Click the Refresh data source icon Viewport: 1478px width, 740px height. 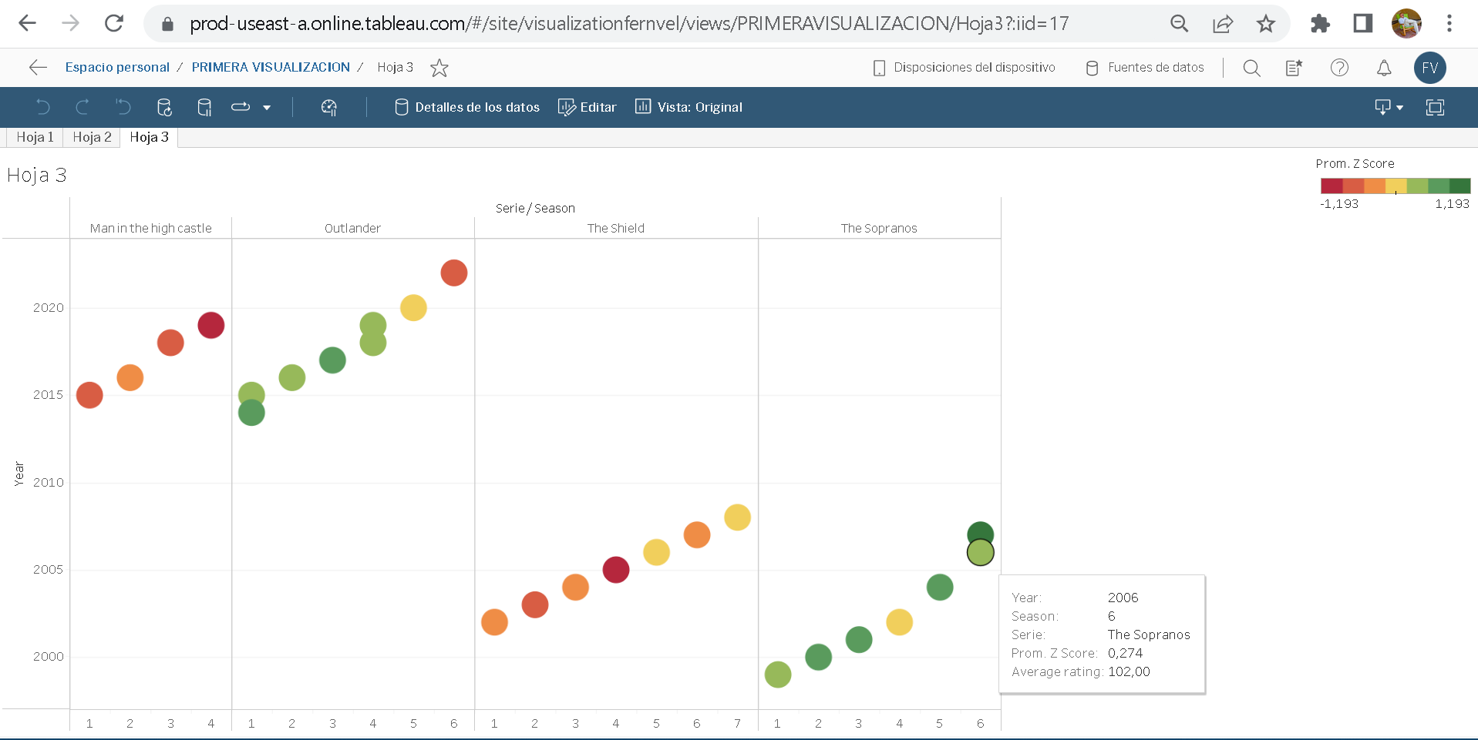[x=164, y=108]
